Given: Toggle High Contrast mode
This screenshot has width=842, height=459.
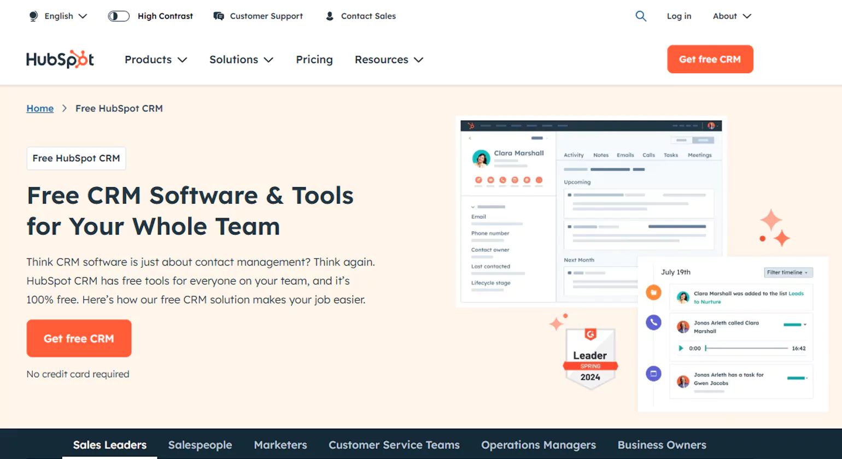Looking at the screenshot, I should click(x=118, y=16).
